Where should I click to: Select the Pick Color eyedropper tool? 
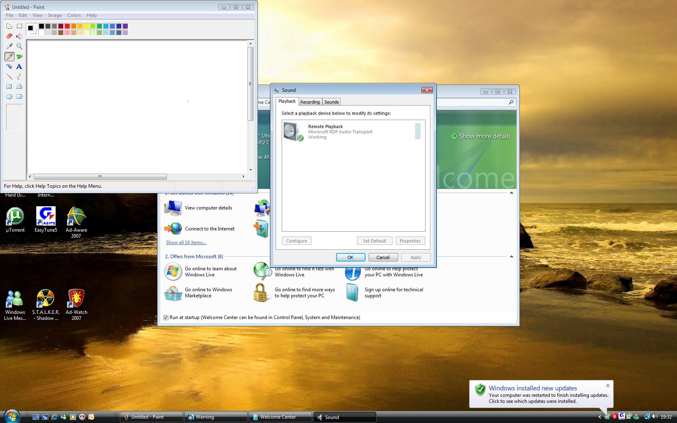(9, 46)
